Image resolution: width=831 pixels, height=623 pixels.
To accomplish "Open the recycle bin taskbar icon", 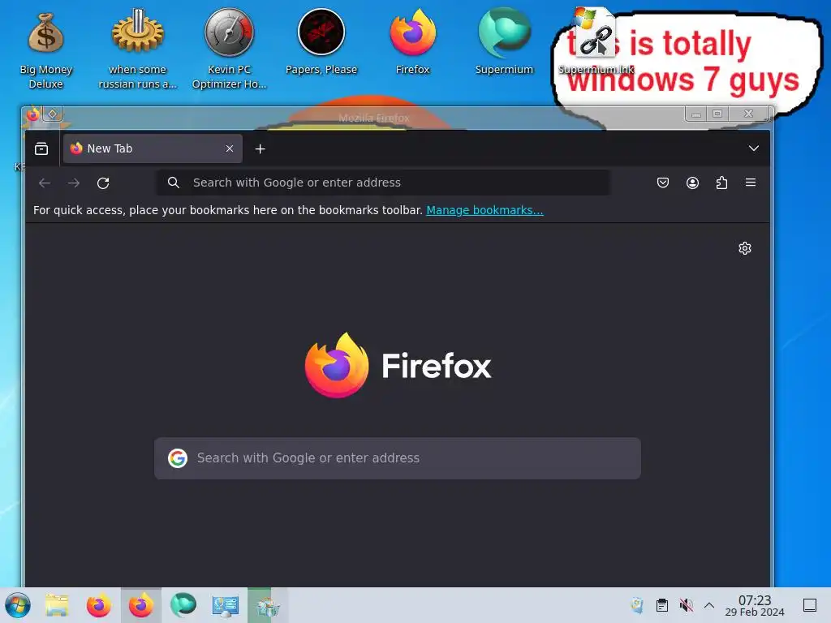I will [x=268, y=605].
